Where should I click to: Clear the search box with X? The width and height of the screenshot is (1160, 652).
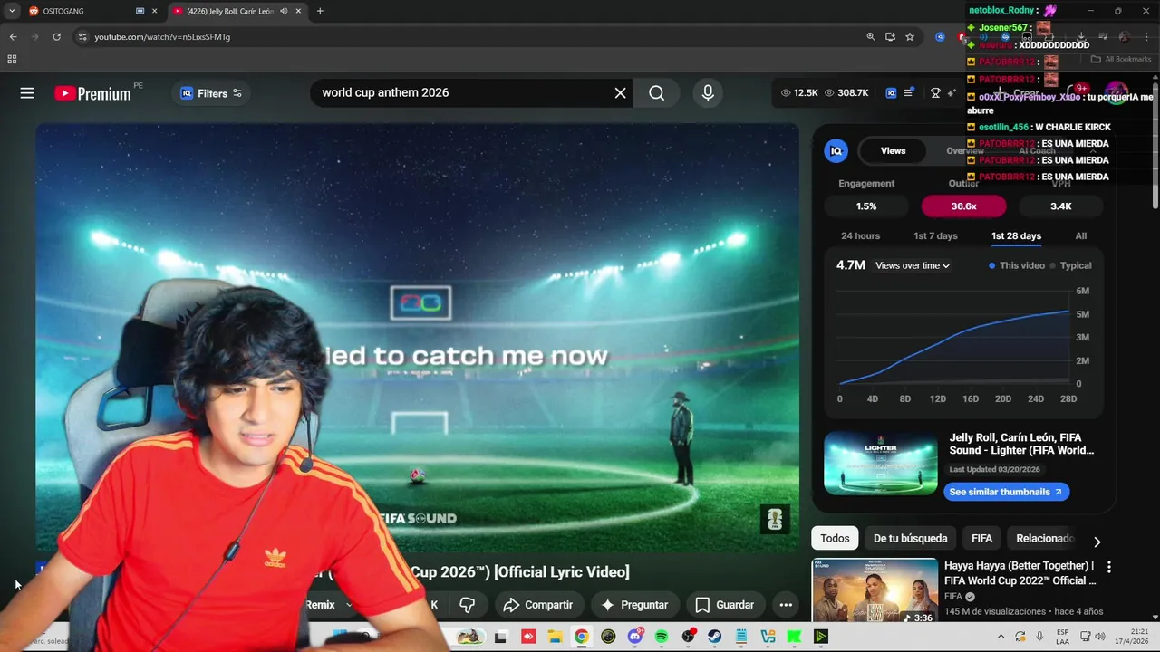pyautogui.click(x=621, y=92)
